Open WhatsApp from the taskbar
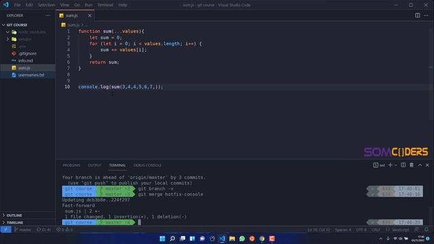This screenshot has width=434, height=244. [x=242, y=239]
